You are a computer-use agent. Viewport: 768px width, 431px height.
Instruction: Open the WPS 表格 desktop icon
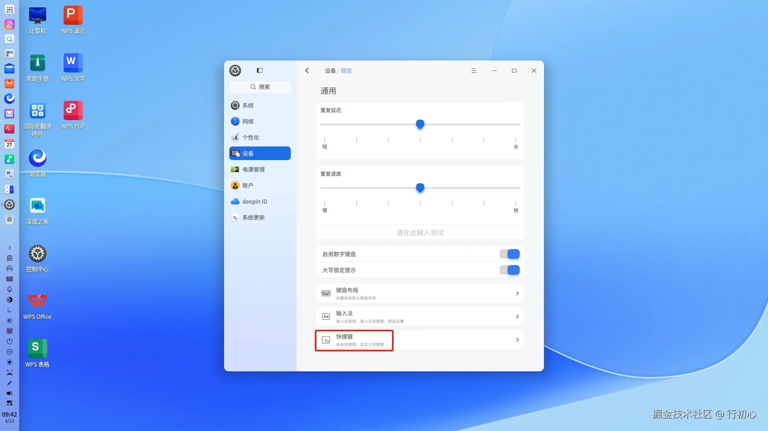point(38,354)
